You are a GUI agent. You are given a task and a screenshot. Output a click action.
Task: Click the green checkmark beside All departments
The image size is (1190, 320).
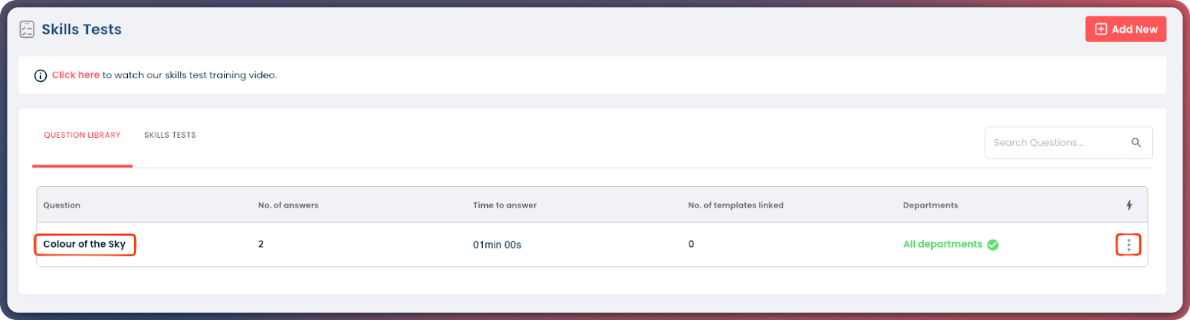click(993, 245)
